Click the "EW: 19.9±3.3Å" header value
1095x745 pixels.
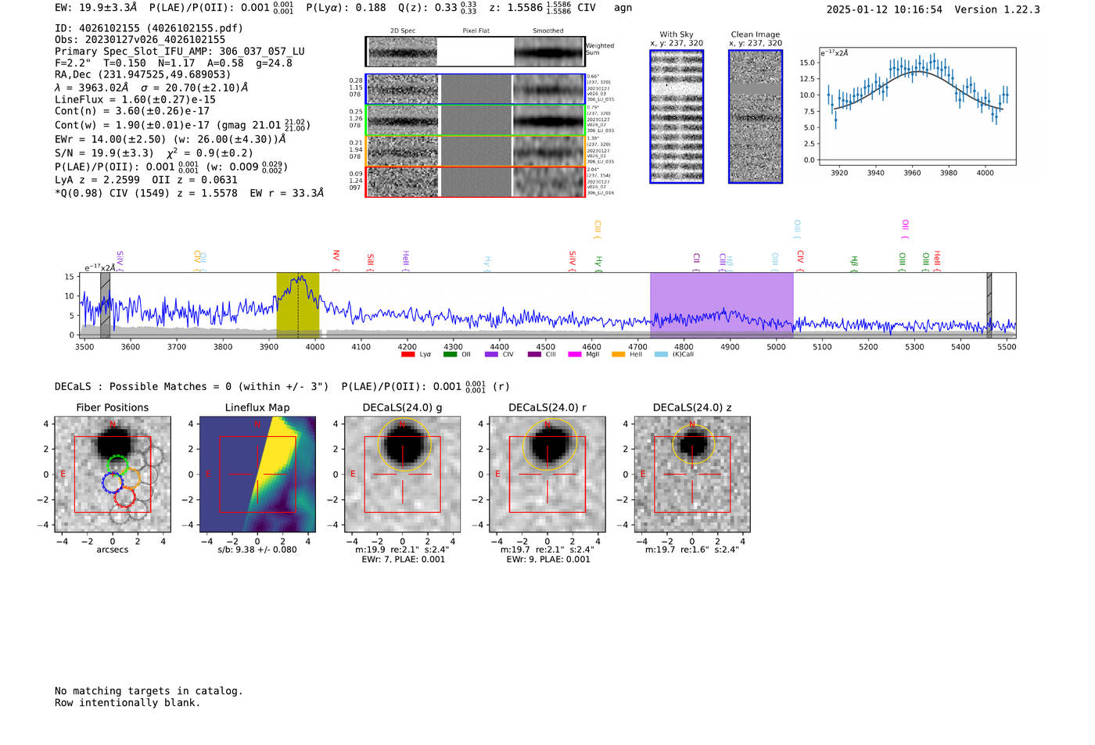(x=96, y=8)
